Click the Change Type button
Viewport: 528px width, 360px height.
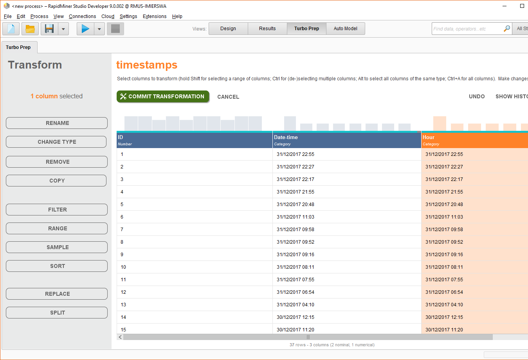pos(56,142)
